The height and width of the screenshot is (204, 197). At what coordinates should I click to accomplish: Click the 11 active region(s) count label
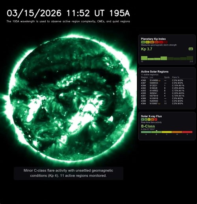(150, 75)
